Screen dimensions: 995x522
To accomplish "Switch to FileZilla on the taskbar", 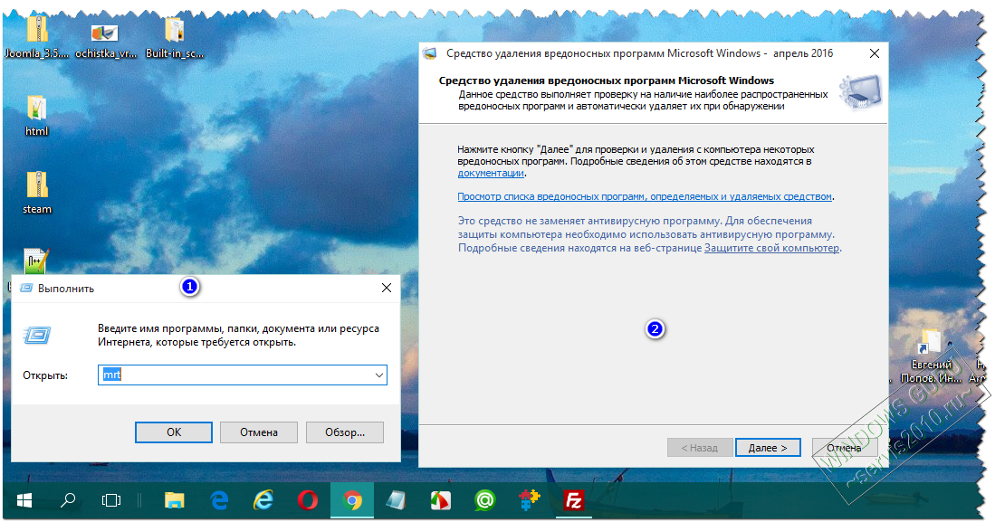I will (574, 501).
